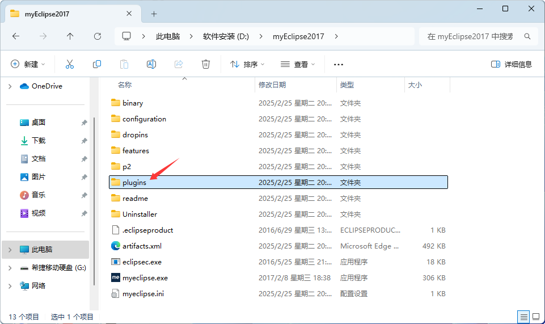Expand the OneDrive tree node
The image size is (545, 324).
pos(10,86)
